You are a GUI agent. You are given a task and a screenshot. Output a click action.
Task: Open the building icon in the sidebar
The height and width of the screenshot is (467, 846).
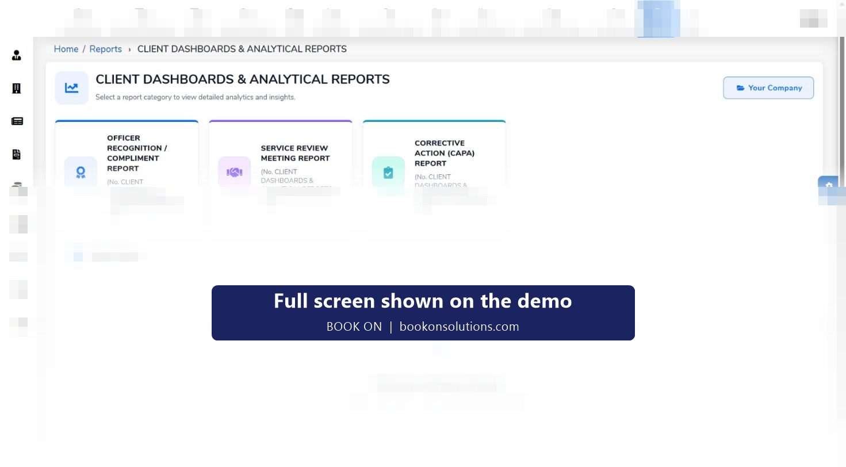pyautogui.click(x=17, y=88)
